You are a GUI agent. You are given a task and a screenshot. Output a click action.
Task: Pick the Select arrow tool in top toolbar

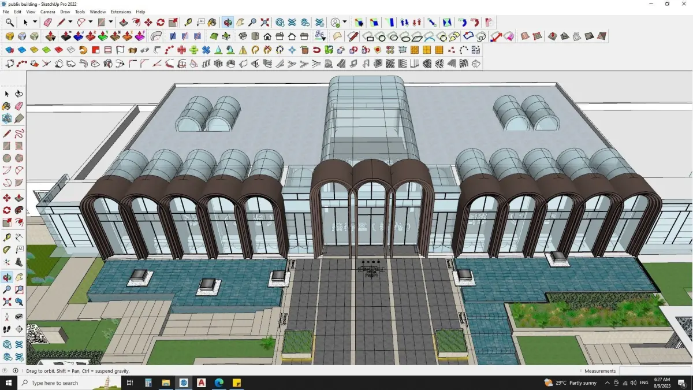click(x=25, y=23)
